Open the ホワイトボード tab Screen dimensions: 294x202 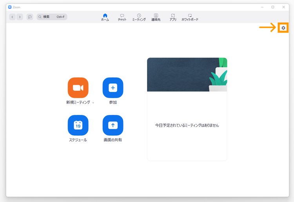[x=190, y=17]
